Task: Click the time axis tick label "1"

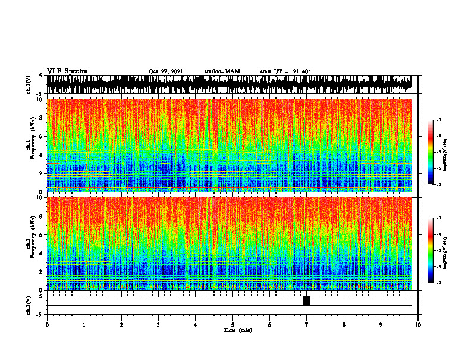Action: coord(84,325)
